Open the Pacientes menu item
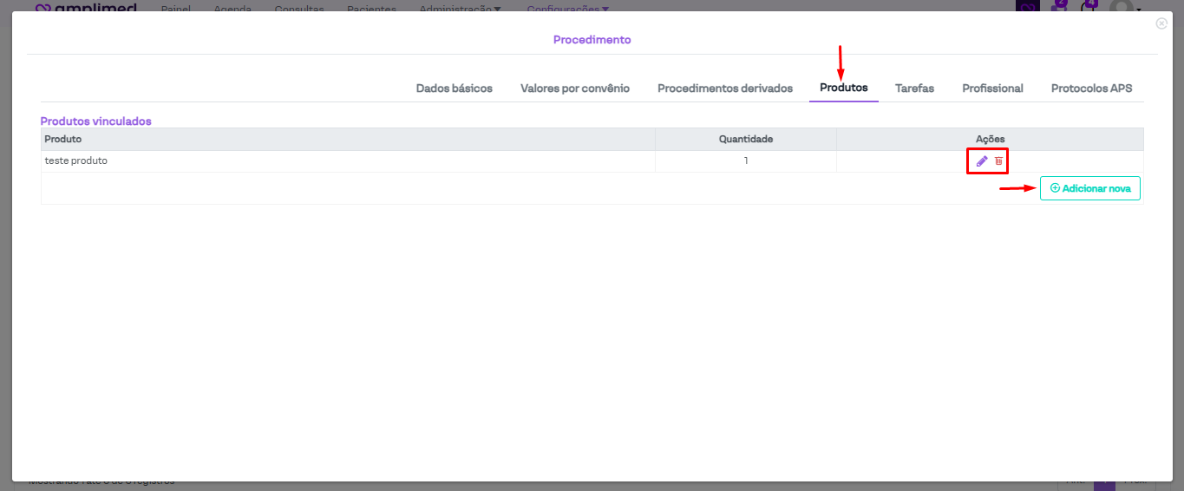 click(371, 8)
